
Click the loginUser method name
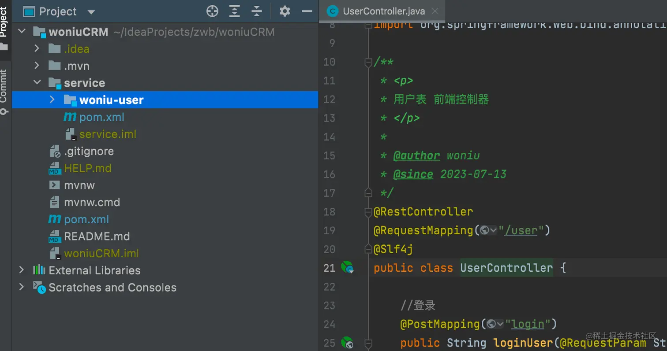point(523,343)
